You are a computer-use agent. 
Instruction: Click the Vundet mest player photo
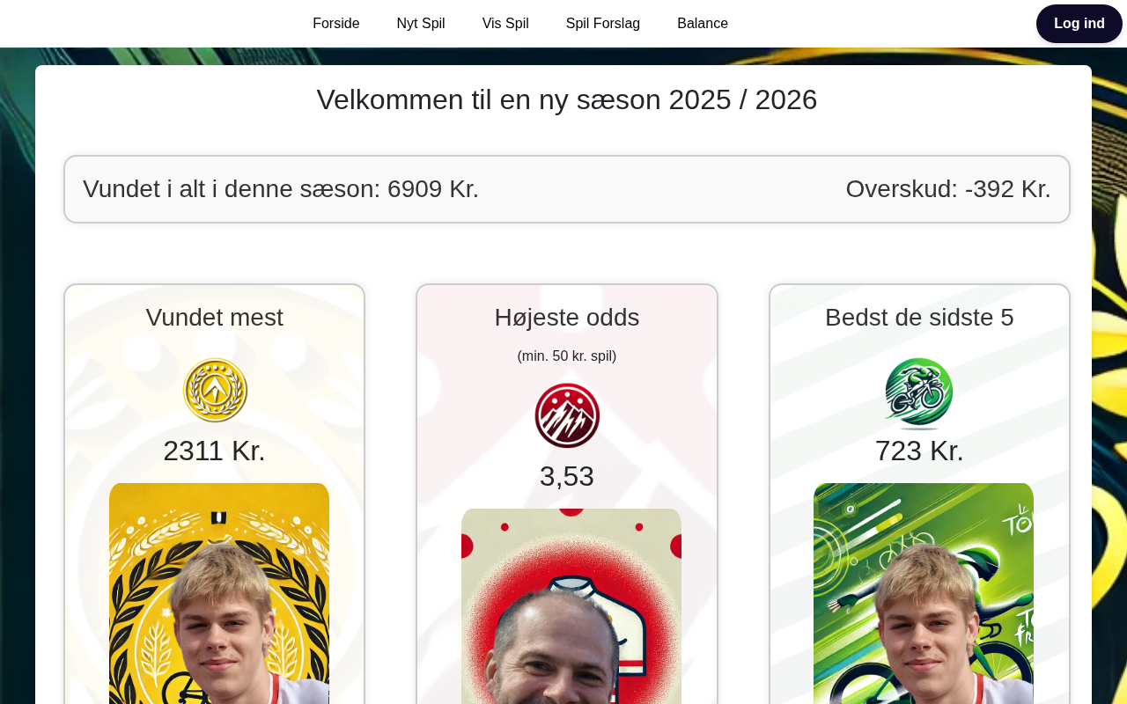(219, 593)
